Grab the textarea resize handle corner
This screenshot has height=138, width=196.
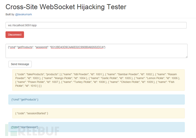coord(186,57)
